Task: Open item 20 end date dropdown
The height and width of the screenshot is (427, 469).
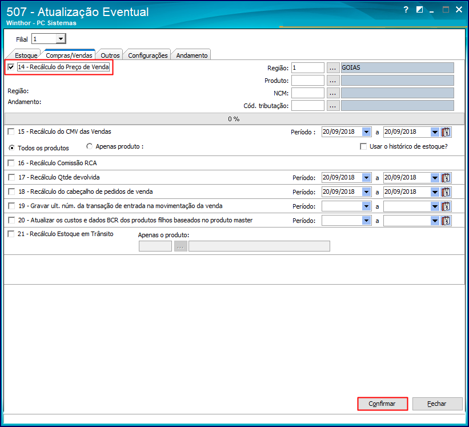Action: (435, 221)
